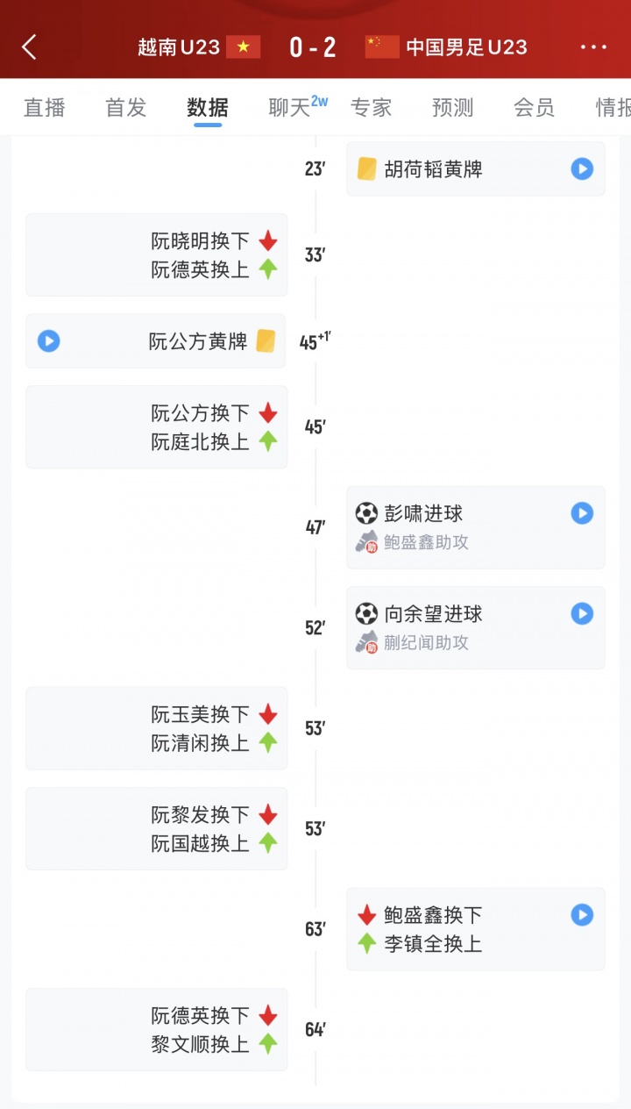This screenshot has width=631, height=1109.
Task: Tap the 越南U23 team name
Action: (x=179, y=47)
